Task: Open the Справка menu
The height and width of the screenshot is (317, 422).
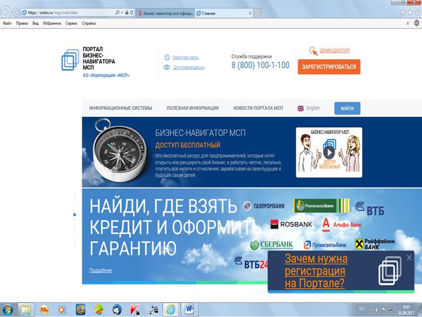Action: [x=89, y=23]
